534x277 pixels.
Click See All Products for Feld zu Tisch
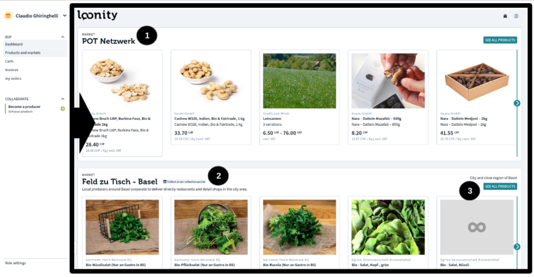coord(500,186)
